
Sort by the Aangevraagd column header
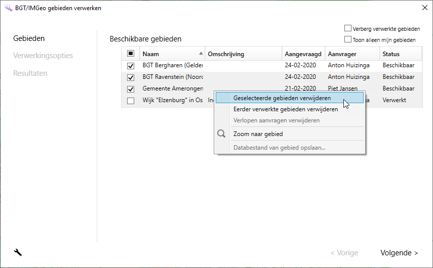pos(302,54)
